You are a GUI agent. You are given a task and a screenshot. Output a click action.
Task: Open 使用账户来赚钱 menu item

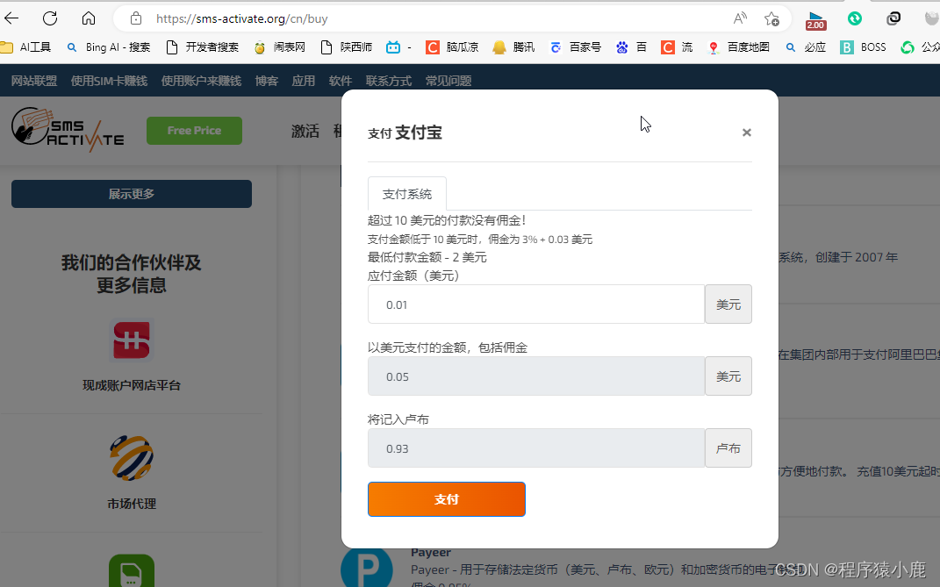tap(202, 81)
